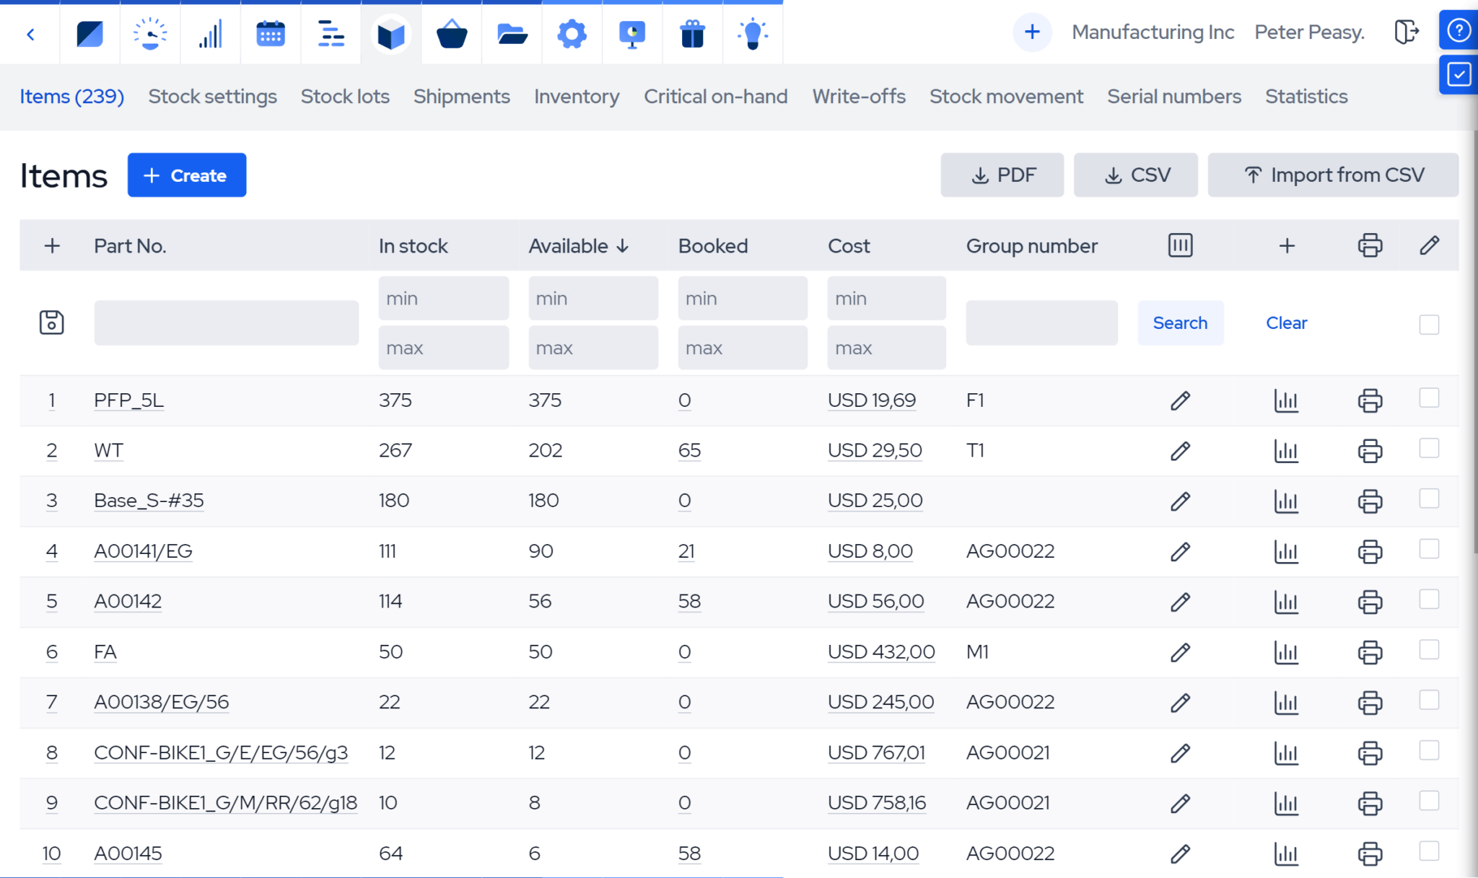Click the Import from CSV button
The height and width of the screenshot is (878, 1478).
(x=1333, y=175)
